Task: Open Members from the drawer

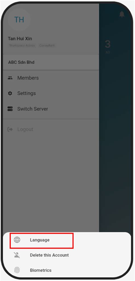Action: [x=51, y=78]
